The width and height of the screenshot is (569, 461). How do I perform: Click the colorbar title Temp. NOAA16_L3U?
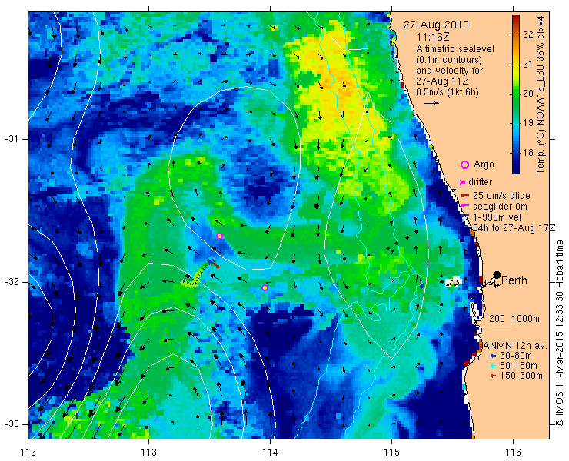[541, 95]
